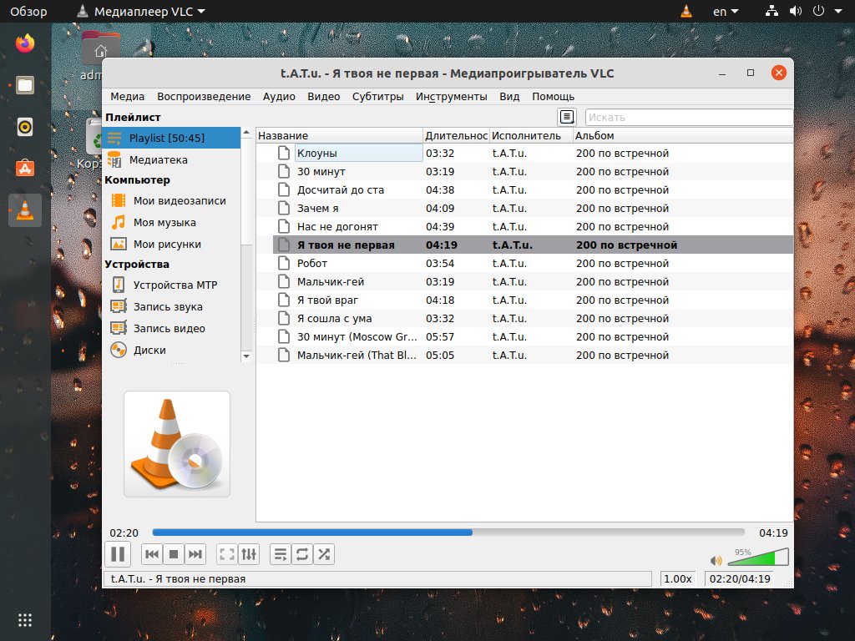Select the track 30 минут (Moscow Gr…
This screenshot has height=641, width=855.
[524, 337]
